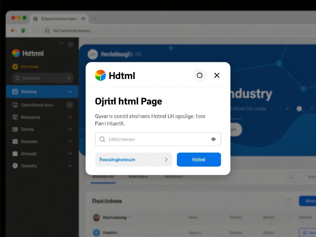Close the Hdtml dialog with X
This screenshot has width=316, height=237.
[217, 75]
